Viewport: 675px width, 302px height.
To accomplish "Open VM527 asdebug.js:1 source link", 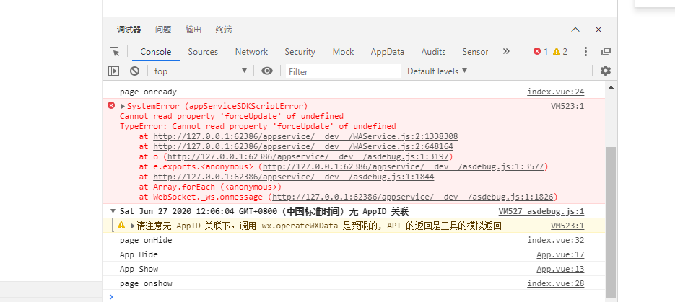I will tap(541, 211).
